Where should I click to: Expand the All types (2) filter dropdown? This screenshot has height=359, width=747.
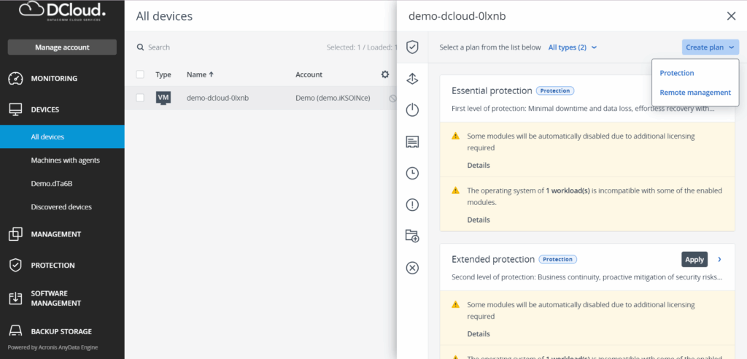coord(573,47)
